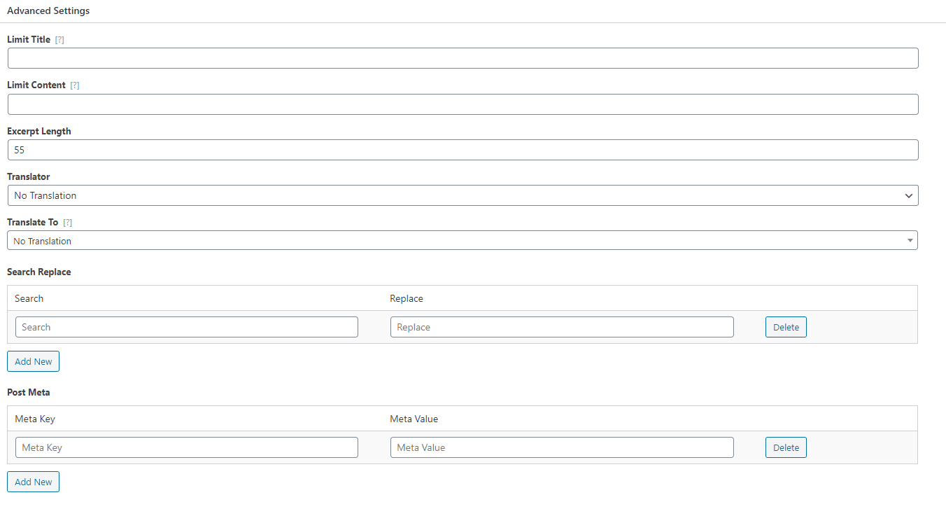Focus the Limit Title input field
The width and height of the screenshot is (946, 509).
[x=462, y=58]
